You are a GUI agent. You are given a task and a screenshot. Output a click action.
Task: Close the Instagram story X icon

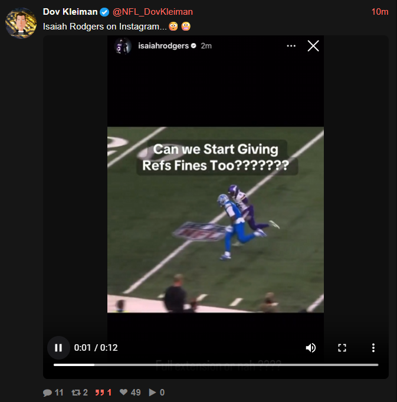coord(313,46)
